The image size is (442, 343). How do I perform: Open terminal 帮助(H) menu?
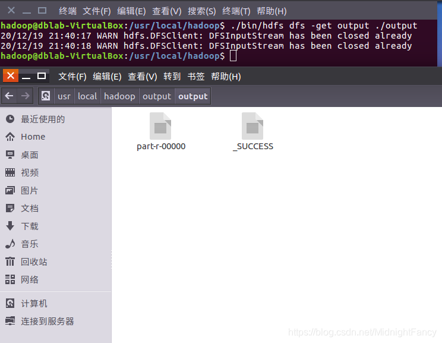tap(271, 11)
